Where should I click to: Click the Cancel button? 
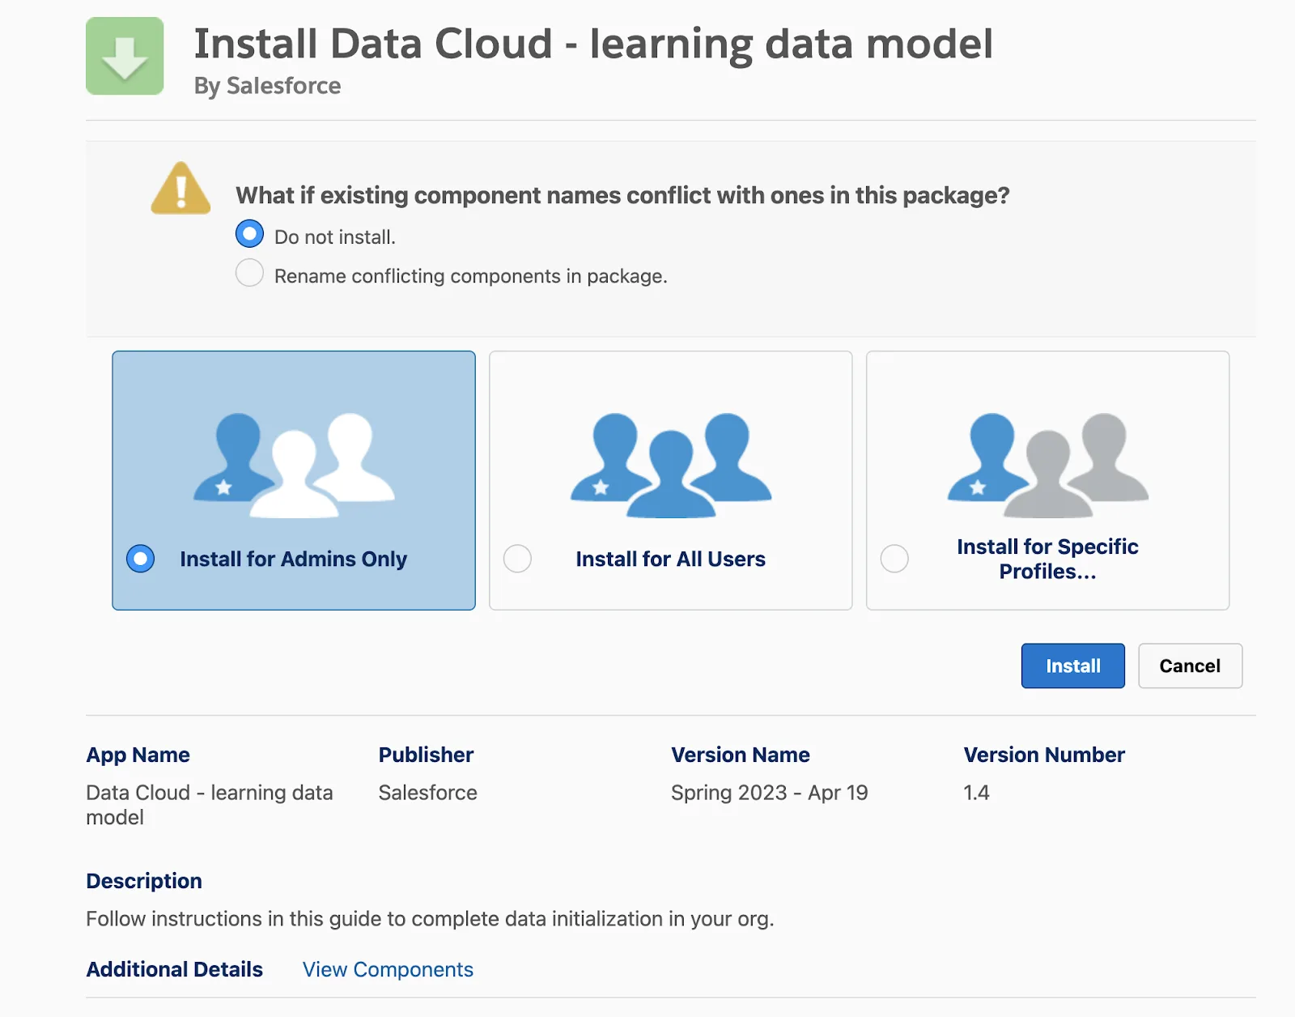coord(1190,666)
